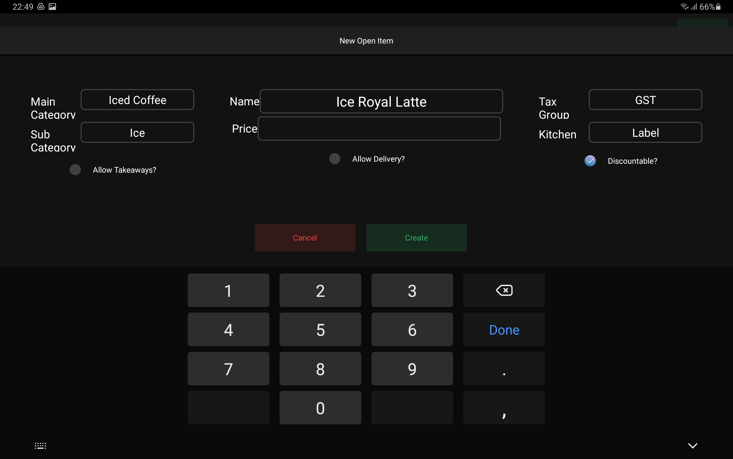Enable Allow Delivery option
Image resolution: width=733 pixels, height=459 pixels.
[x=335, y=159]
